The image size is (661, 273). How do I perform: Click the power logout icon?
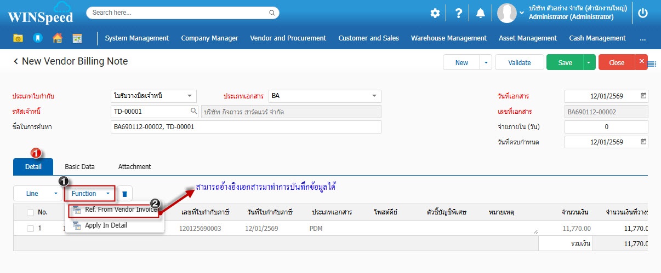pyautogui.click(x=643, y=13)
